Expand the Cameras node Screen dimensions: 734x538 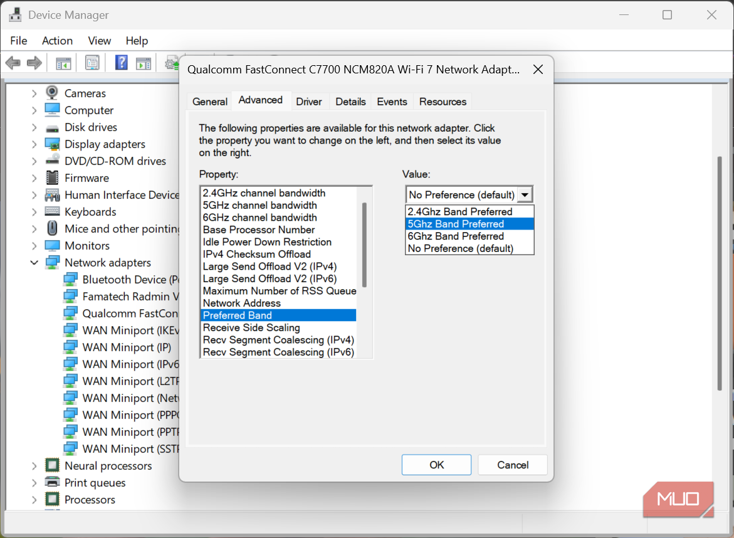[34, 93]
